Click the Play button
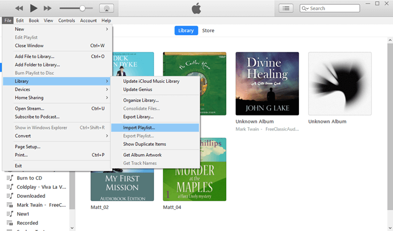 click(x=33, y=8)
